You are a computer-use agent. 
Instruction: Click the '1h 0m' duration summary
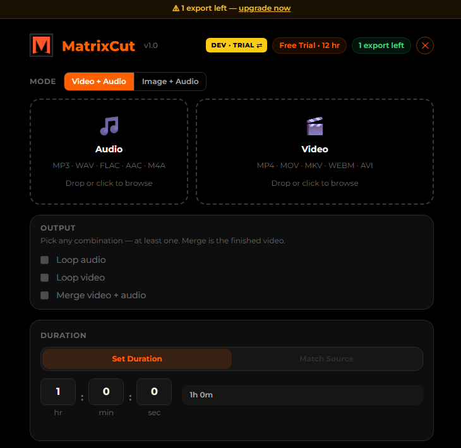click(302, 395)
